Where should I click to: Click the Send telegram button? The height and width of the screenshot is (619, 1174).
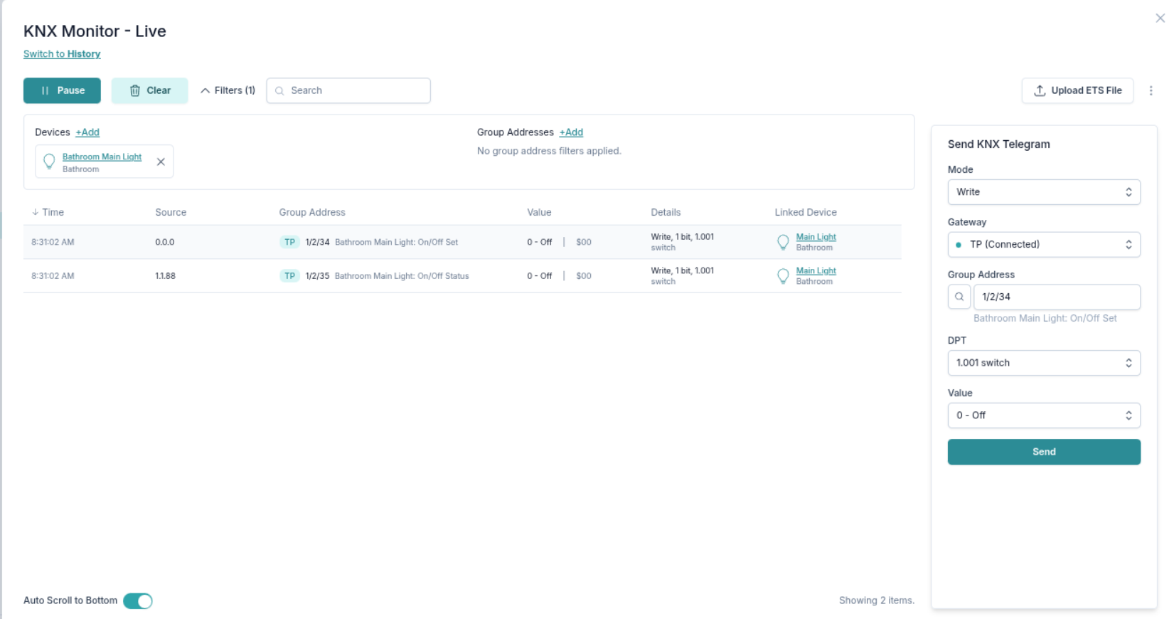click(x=1043, y=452)
